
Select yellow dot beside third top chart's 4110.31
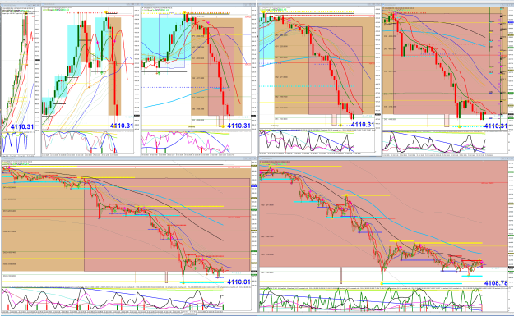[223, 126]
